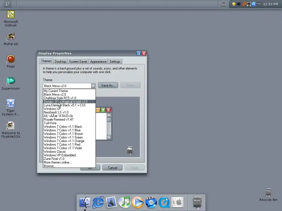
Task: Switch to the Desktop tab
Action: tap(60, 62)
